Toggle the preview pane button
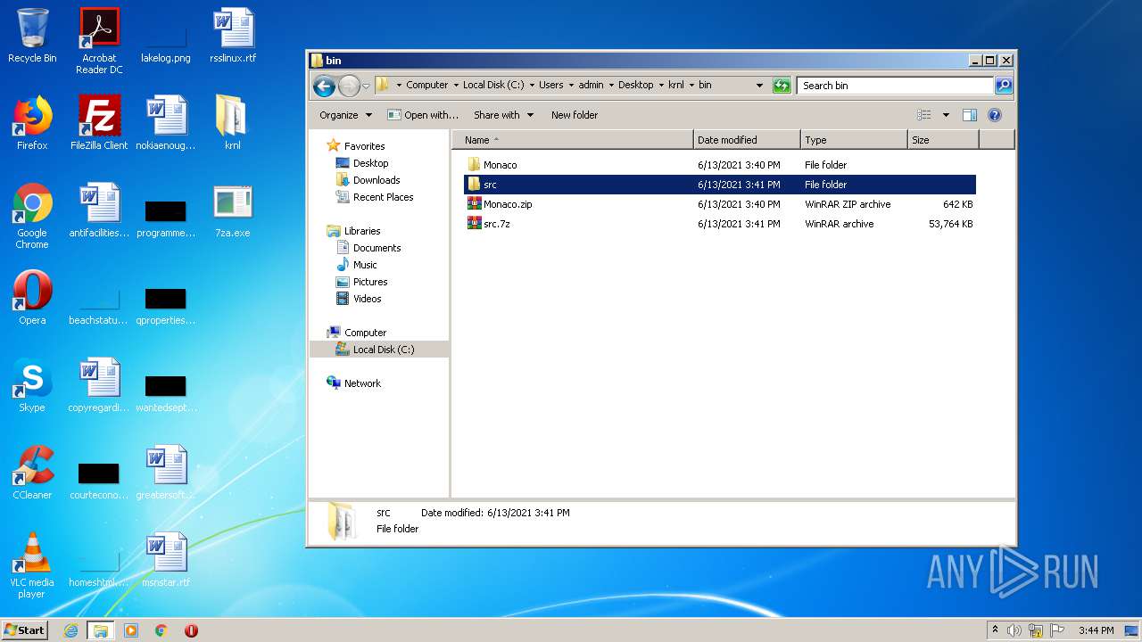 [970, 115]
